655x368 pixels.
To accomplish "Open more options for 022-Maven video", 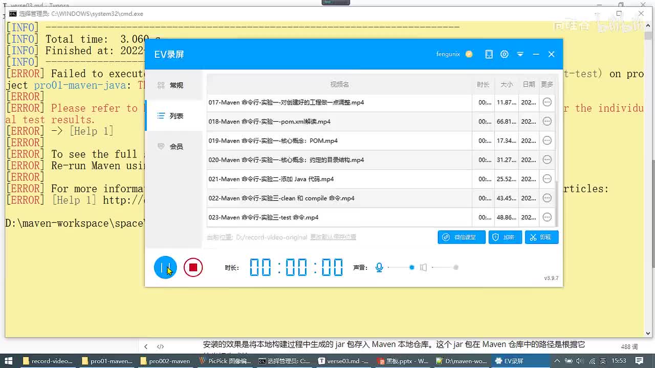I will [x=547, y=198].
